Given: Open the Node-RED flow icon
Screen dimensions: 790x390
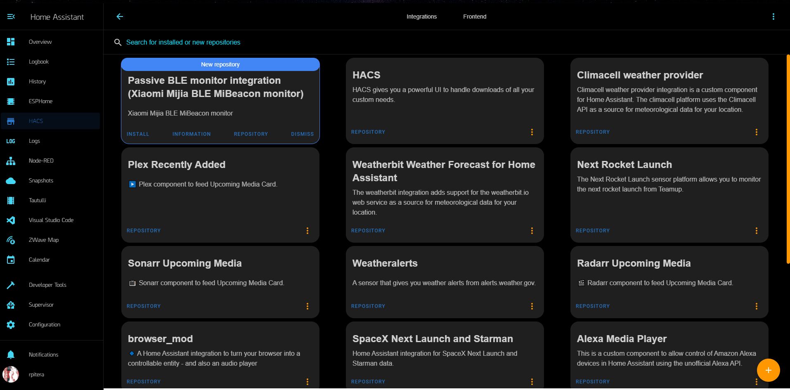Looking at the screenshot, I should (11, 161).
